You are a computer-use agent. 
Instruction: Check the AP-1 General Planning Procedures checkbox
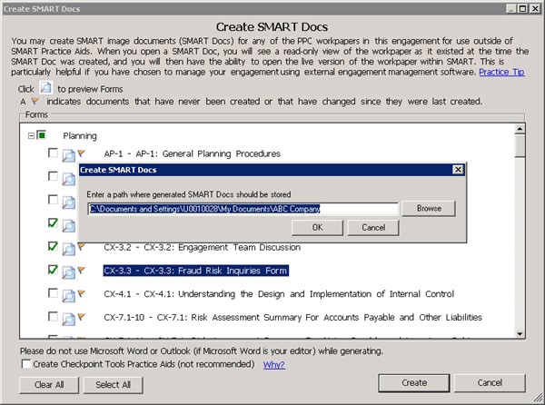54,154
